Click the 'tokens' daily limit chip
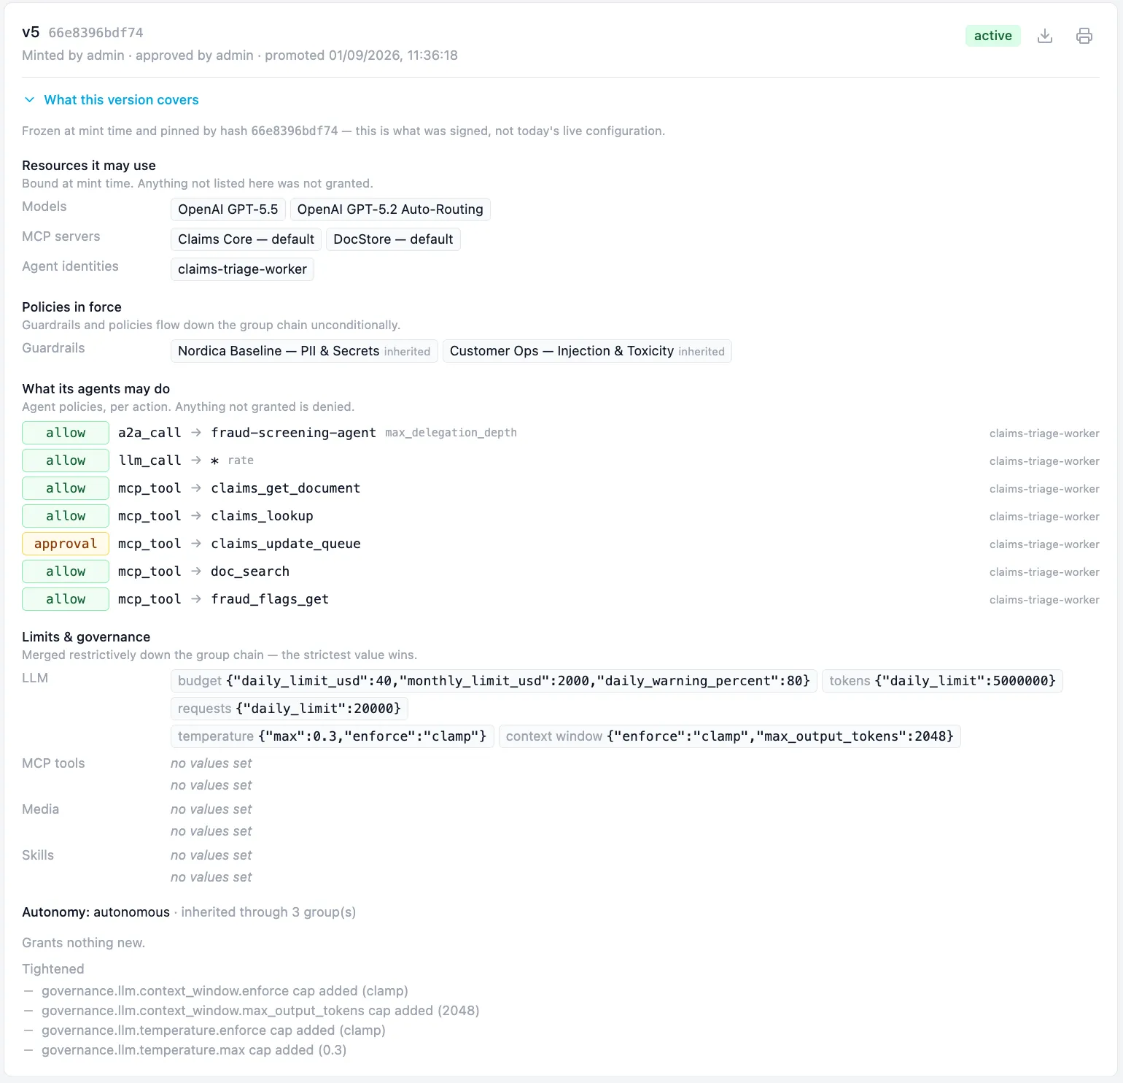The height and width of the screenshot is (1083, 1123). (942, 681)
